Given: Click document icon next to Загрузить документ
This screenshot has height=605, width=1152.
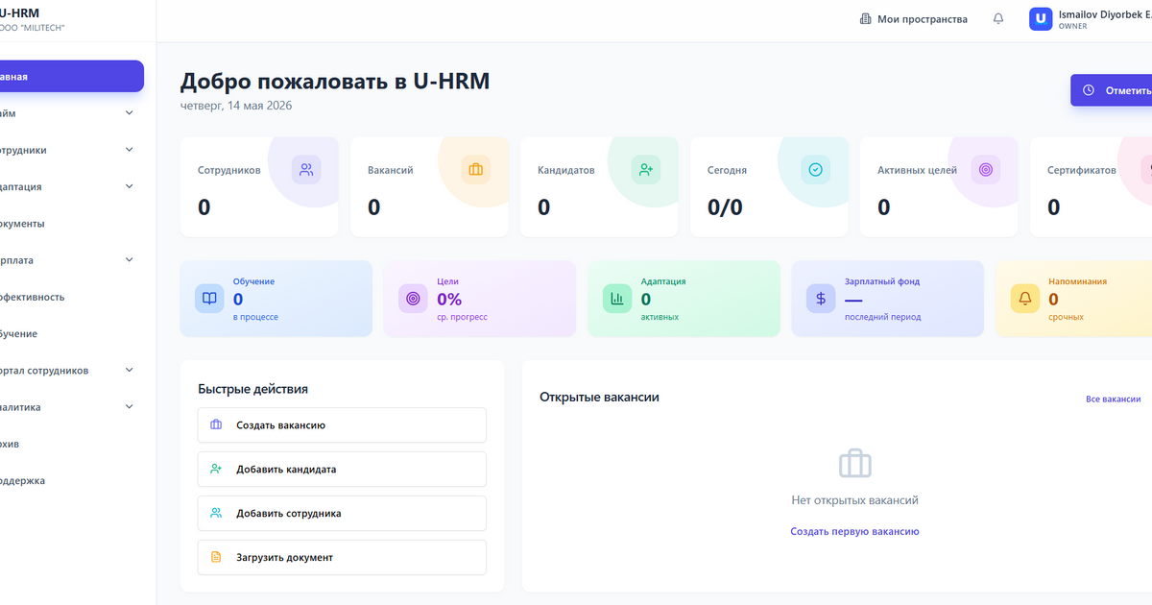Looking at the screenshot, I should coord(216,557).
